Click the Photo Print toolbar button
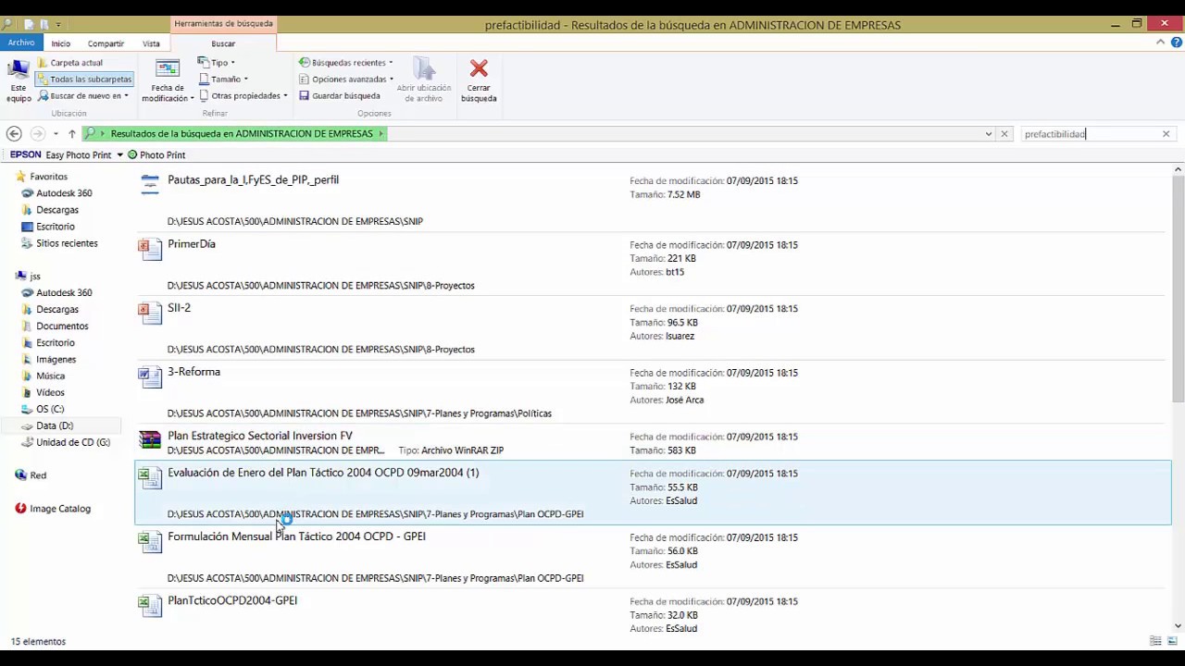Image resolution: width=1185 pixels, height=666 pixels. [156, 155]
